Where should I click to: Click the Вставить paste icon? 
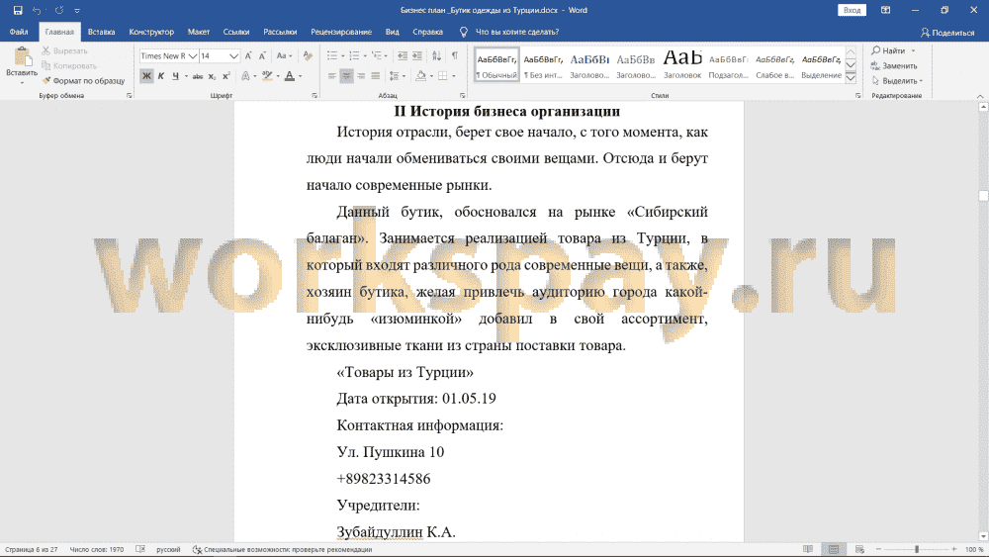pos(22,56)
